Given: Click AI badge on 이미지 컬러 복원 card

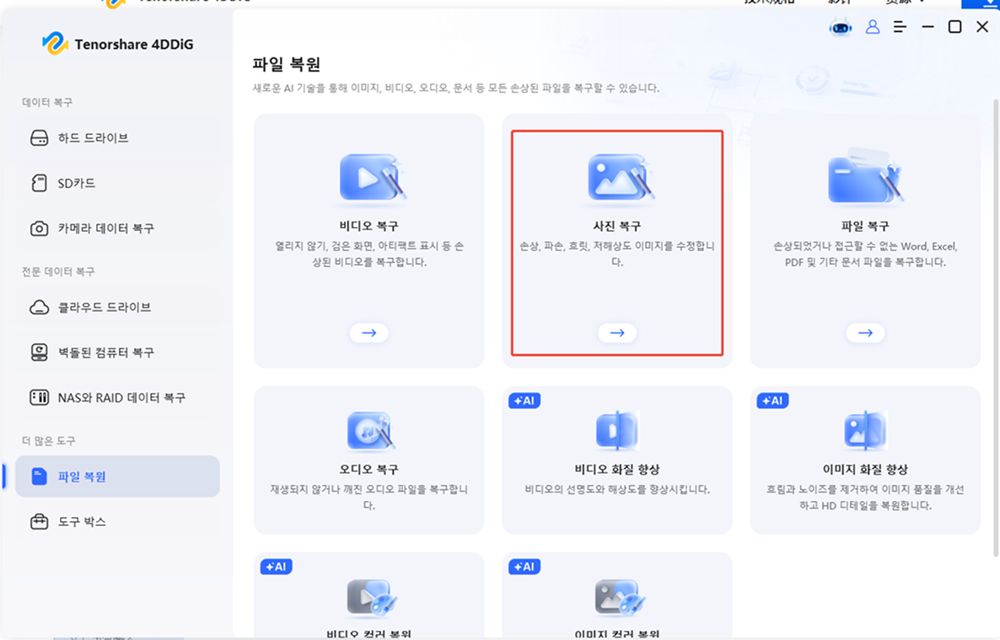Looking at the screenshot, I should 524,567.
